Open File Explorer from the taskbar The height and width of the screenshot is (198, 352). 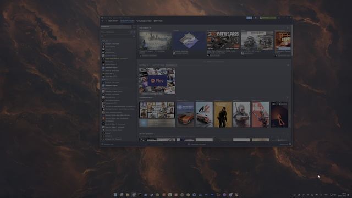(128, 195)
